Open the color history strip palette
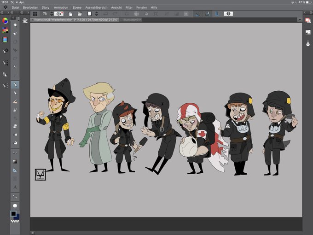313x235 pixels. point(5,40)
